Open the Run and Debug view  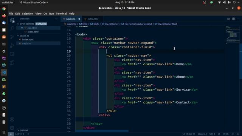[12, 45]
